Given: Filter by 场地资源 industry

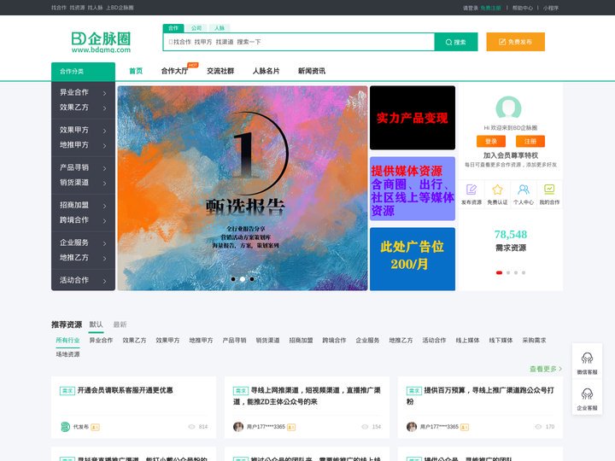Looking at the screenshot, I should (67, 354).
